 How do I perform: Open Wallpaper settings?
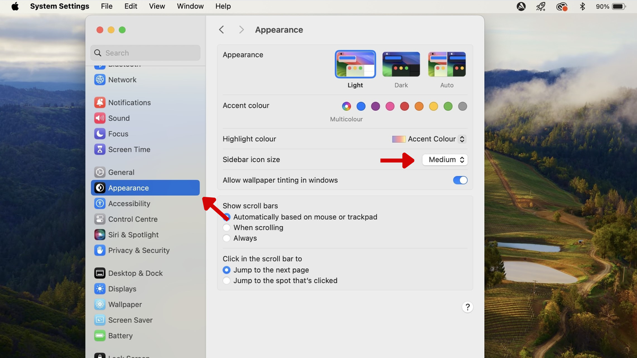coord(124,304)
